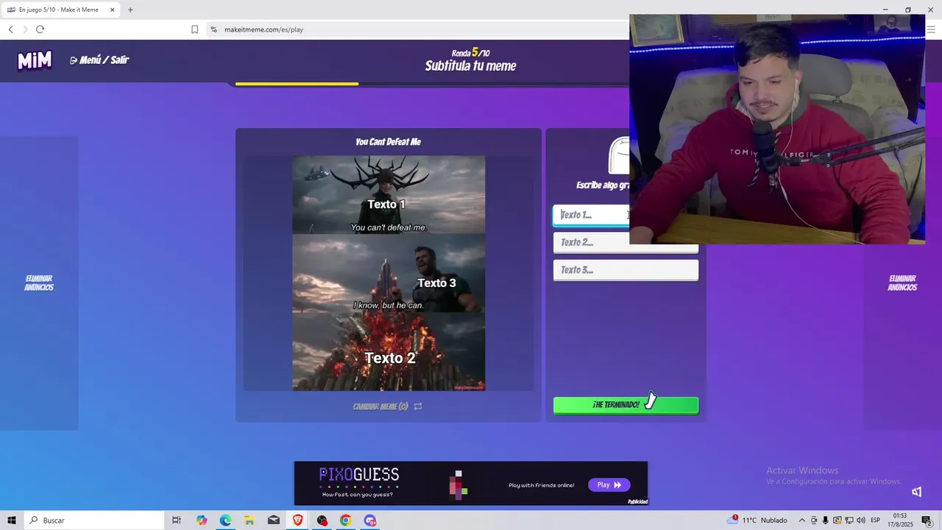Open Task View from the taskbar
This screenshot has width=942, height=530.
177,520
